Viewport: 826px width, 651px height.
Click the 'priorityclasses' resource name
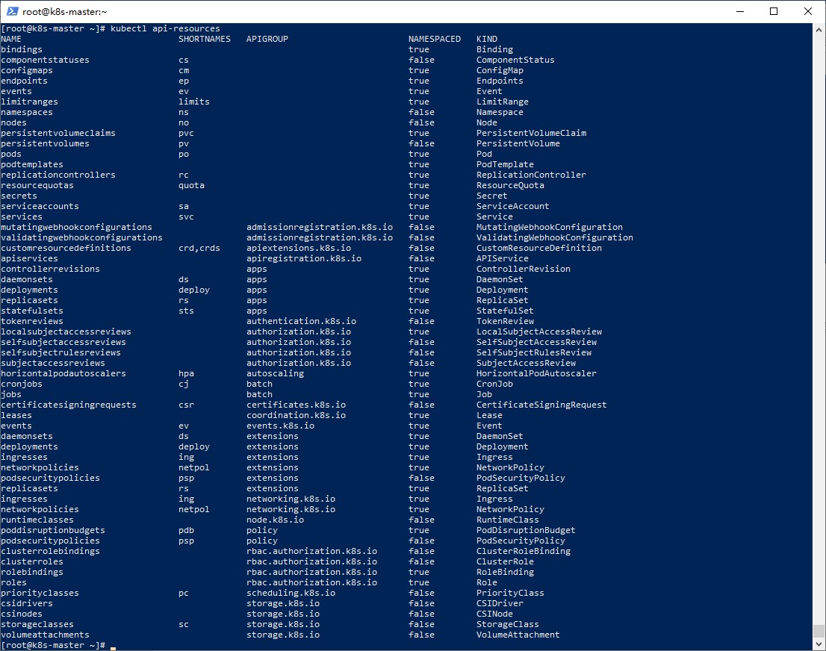(40, 593)
